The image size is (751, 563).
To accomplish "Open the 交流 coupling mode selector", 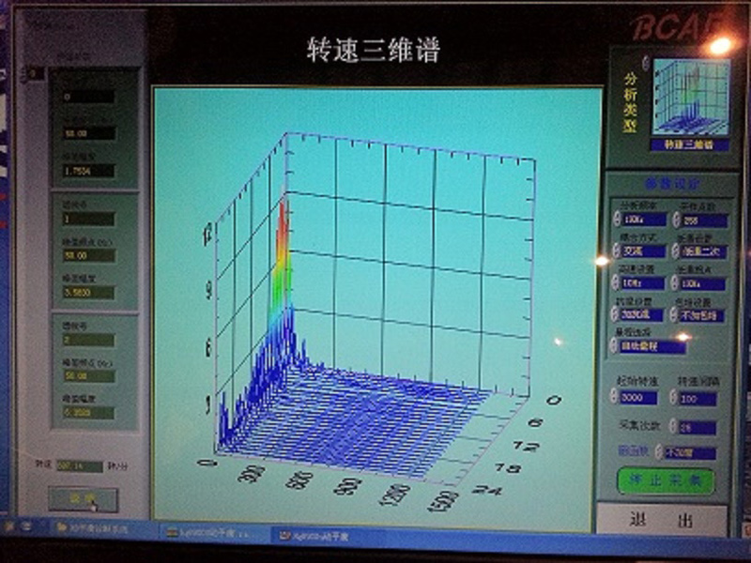I will (x=644, y=251).
